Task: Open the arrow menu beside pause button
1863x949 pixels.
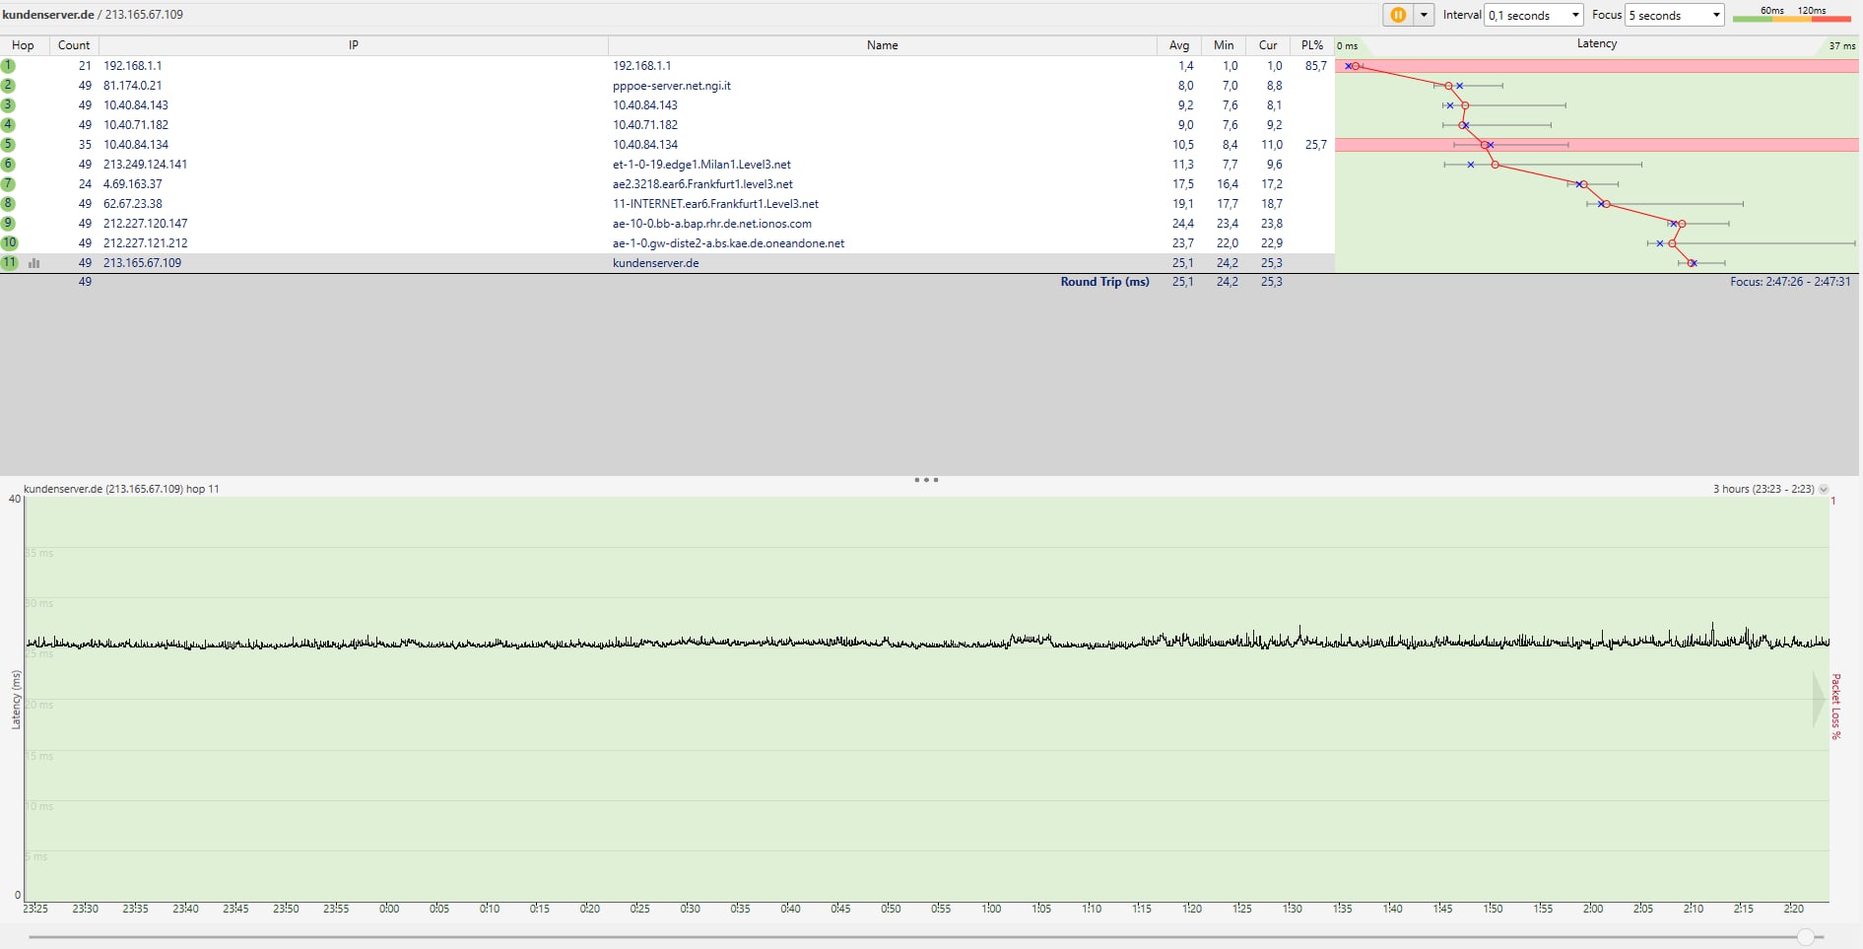Action: tap(1424, 15)
